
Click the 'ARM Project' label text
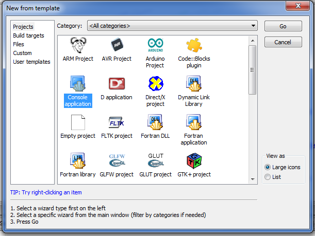coord(78,59)
